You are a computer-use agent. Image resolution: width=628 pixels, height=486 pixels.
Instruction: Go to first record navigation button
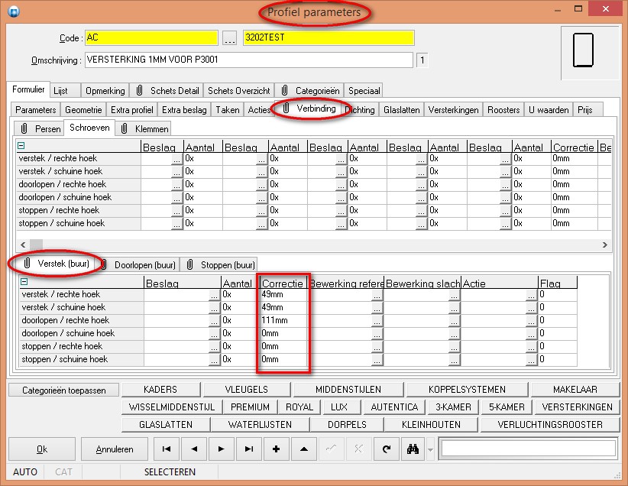coord(167,449)
